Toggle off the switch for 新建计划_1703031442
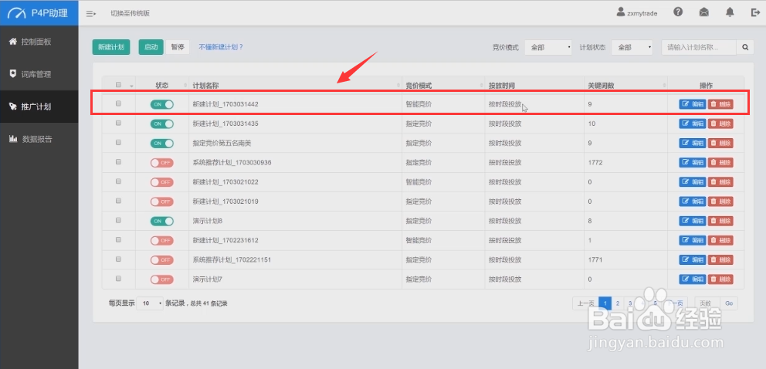766x369 pixels. click(162, 104)
